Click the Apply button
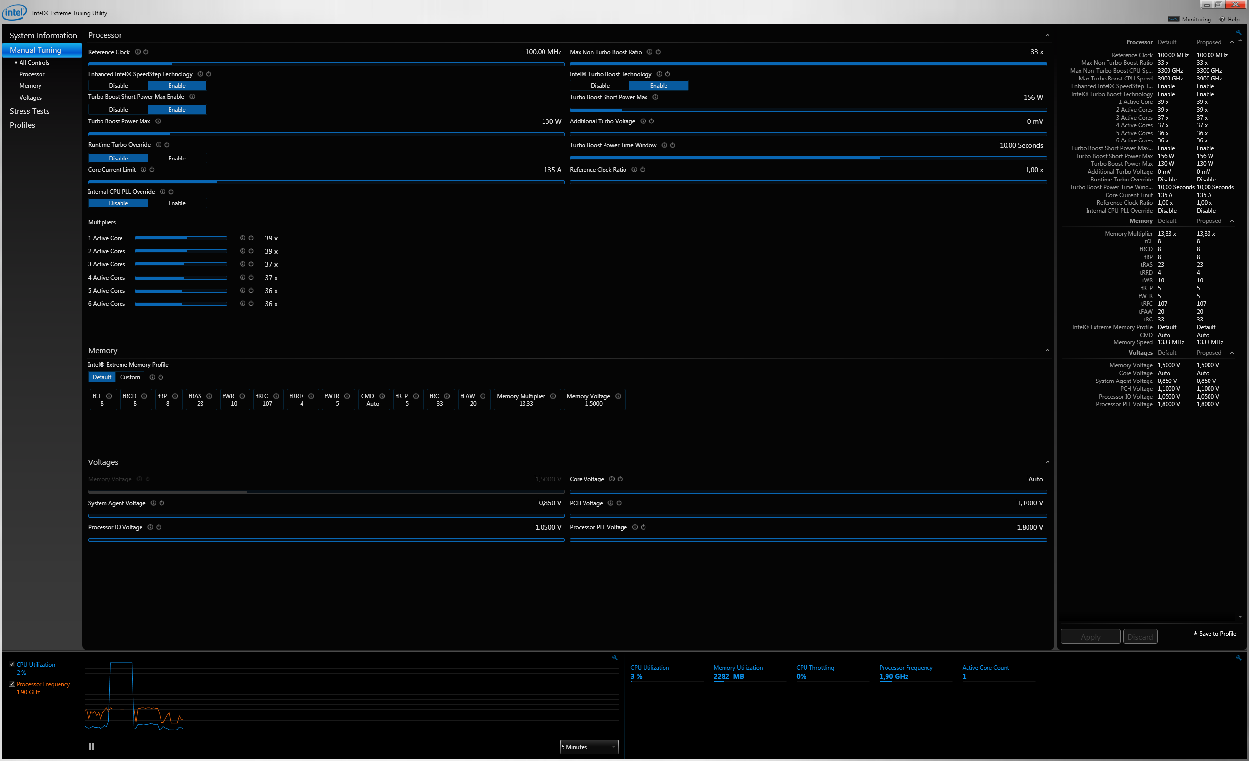 (x=1090, y=637)
